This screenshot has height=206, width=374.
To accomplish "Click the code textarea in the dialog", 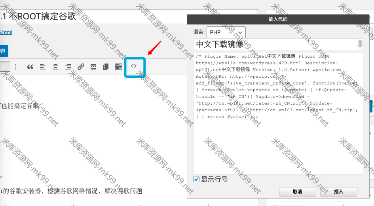I will click(x=278, y=113).
